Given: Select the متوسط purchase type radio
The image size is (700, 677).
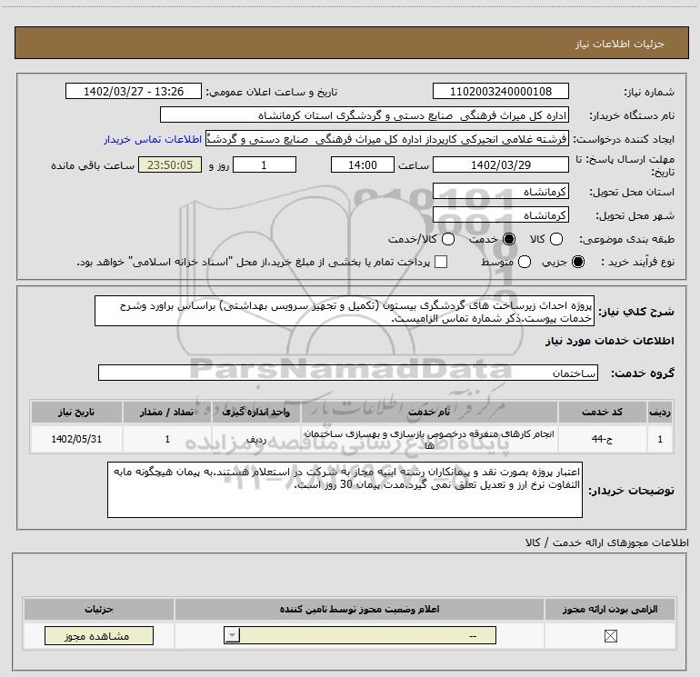Looking at the screenshot, I should pos(525,262).
